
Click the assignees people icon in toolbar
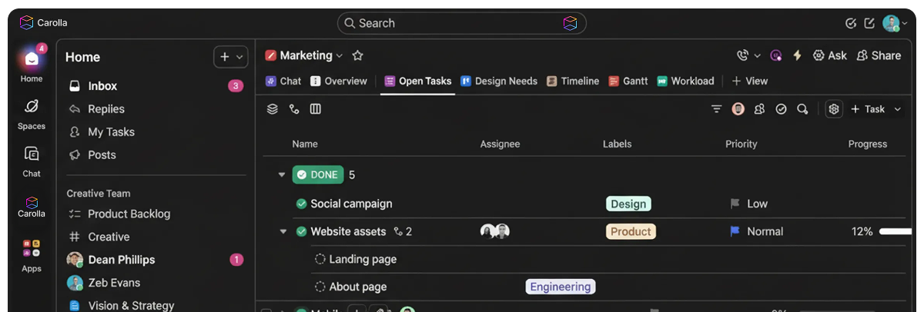(x=759, y=109)
